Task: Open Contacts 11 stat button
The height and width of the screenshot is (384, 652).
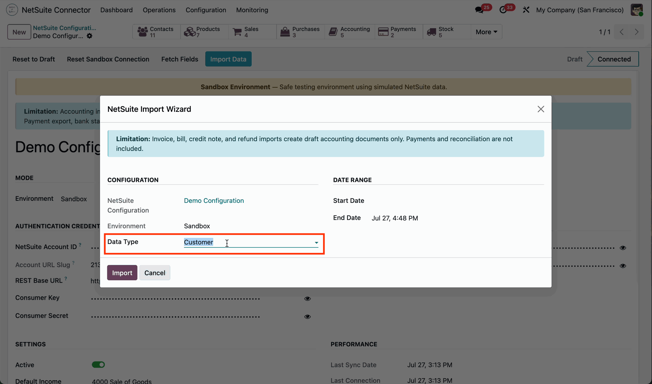Action: pos(156,32)
